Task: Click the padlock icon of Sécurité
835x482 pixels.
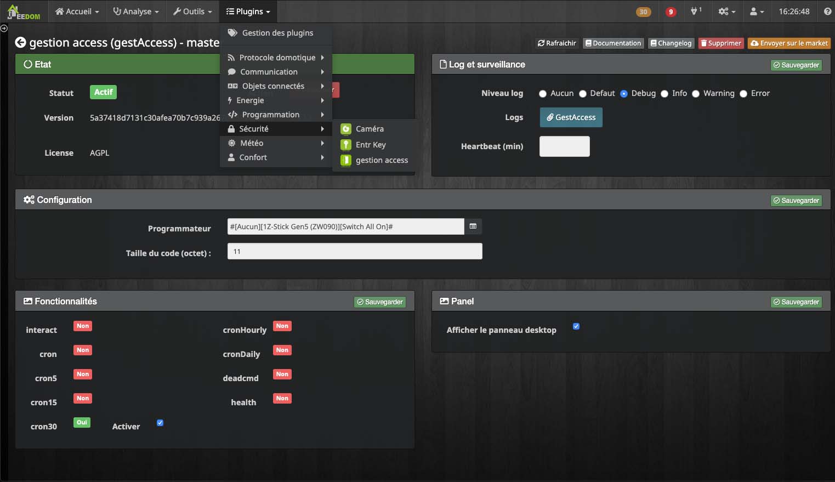Action: coord(231,129)
